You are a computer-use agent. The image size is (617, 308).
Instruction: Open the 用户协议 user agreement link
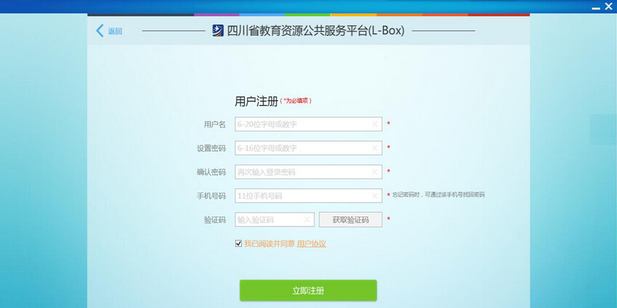pos(311,244)
